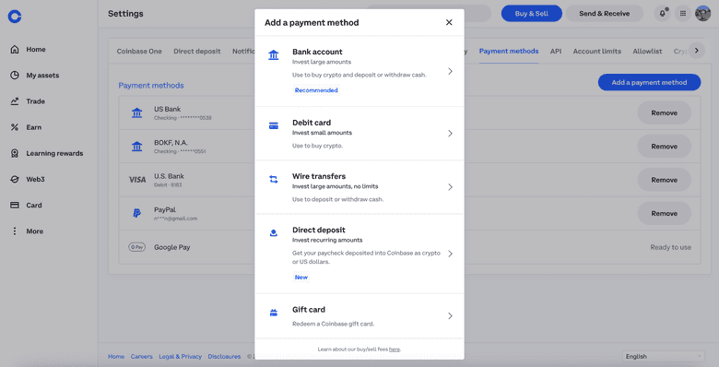Select the Direct deposit icon
Screen dimensions: 719x367
[273, 233]
